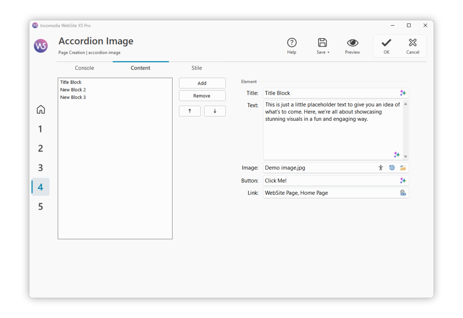Click the AI sparkle icon in Title field

tap(403, 93)
